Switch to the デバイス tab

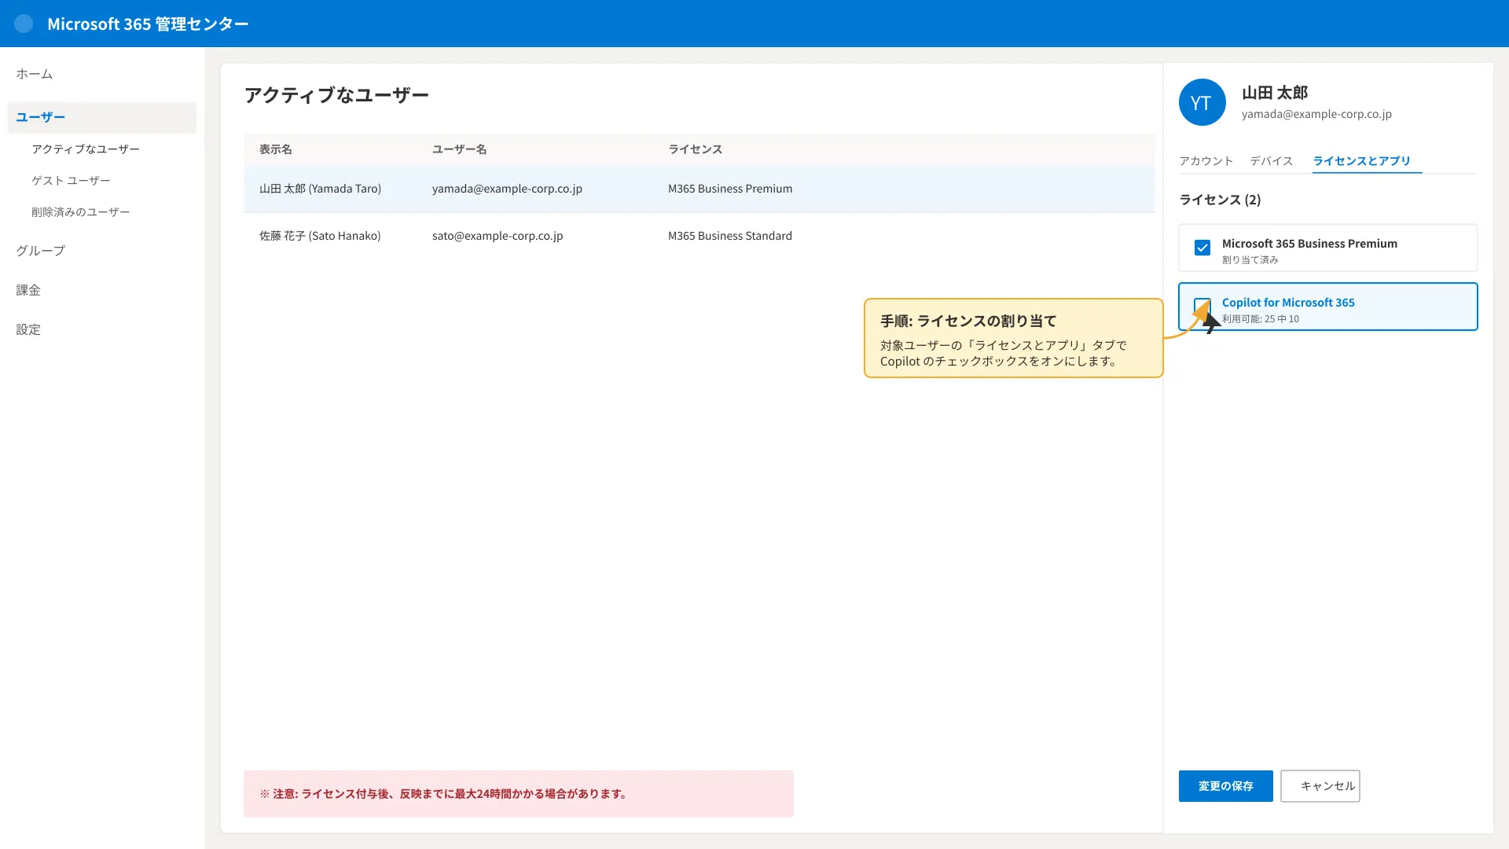[1271, 161]
